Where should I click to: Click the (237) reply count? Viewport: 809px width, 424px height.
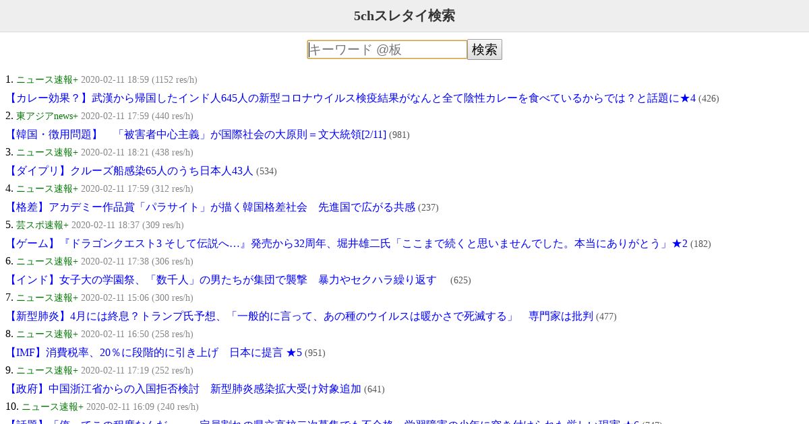coord(428,208)
